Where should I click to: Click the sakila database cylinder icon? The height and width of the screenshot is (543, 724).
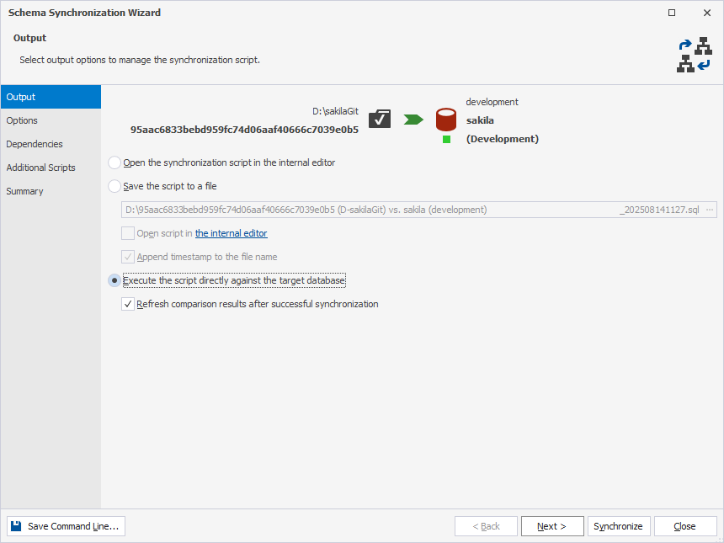coord(445,119)
